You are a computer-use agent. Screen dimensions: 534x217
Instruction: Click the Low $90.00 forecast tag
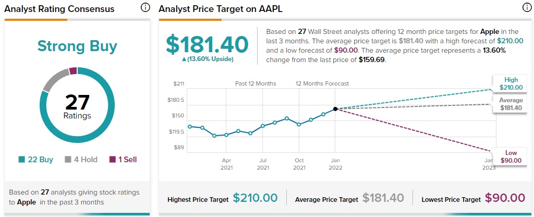(511, 156)
